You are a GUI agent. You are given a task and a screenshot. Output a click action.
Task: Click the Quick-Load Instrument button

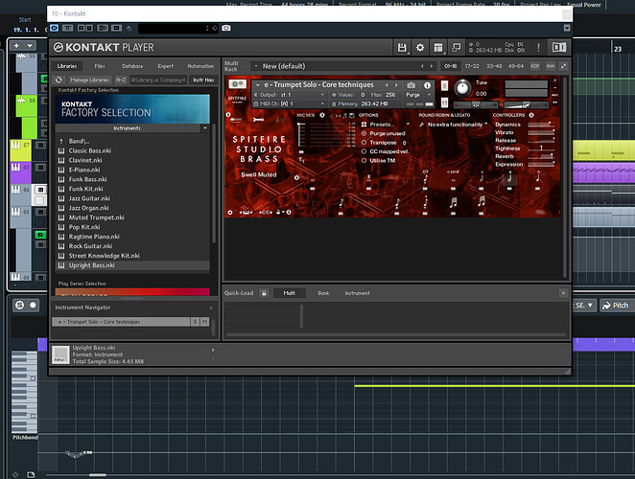pyautogui.click(x=357, y=293)
